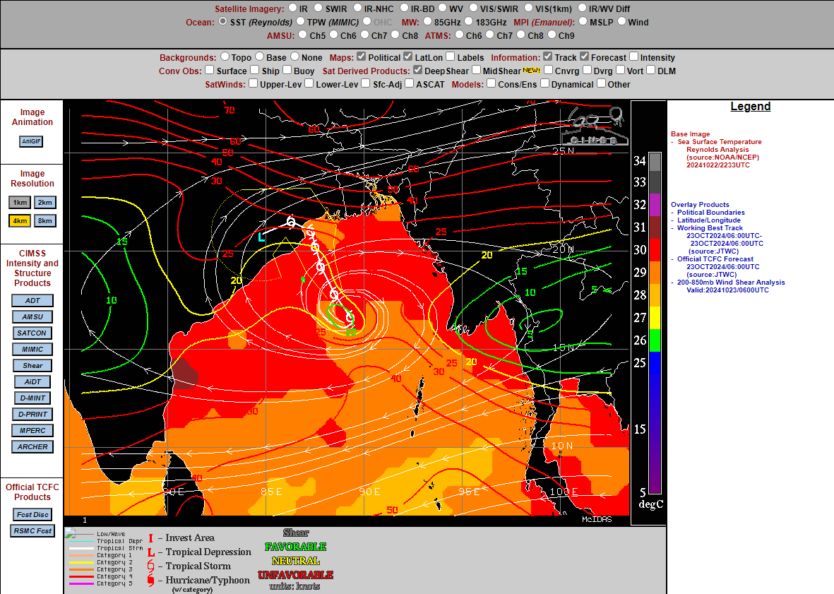Click the AniGIF image animation button

[31, 141]
